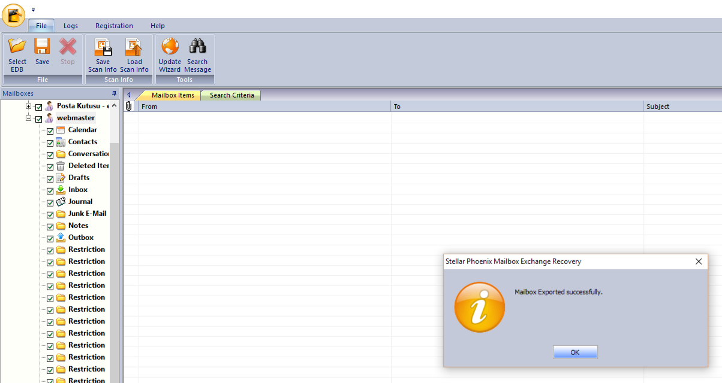Toggle the Outbox folder checkbox
This screenshot has height=383, width=722.
pos(50,239)
